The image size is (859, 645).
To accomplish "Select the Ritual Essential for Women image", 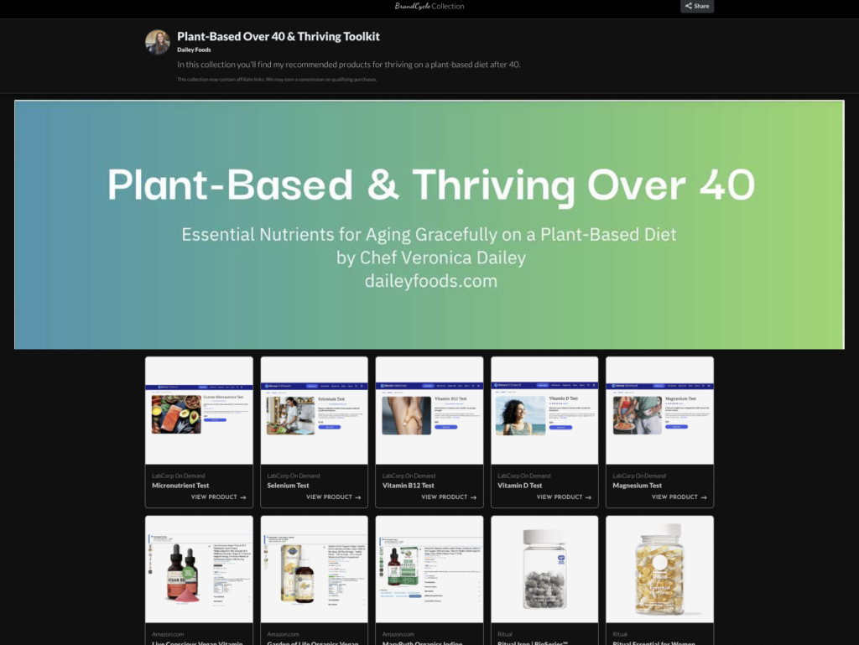I will [659, 569].
